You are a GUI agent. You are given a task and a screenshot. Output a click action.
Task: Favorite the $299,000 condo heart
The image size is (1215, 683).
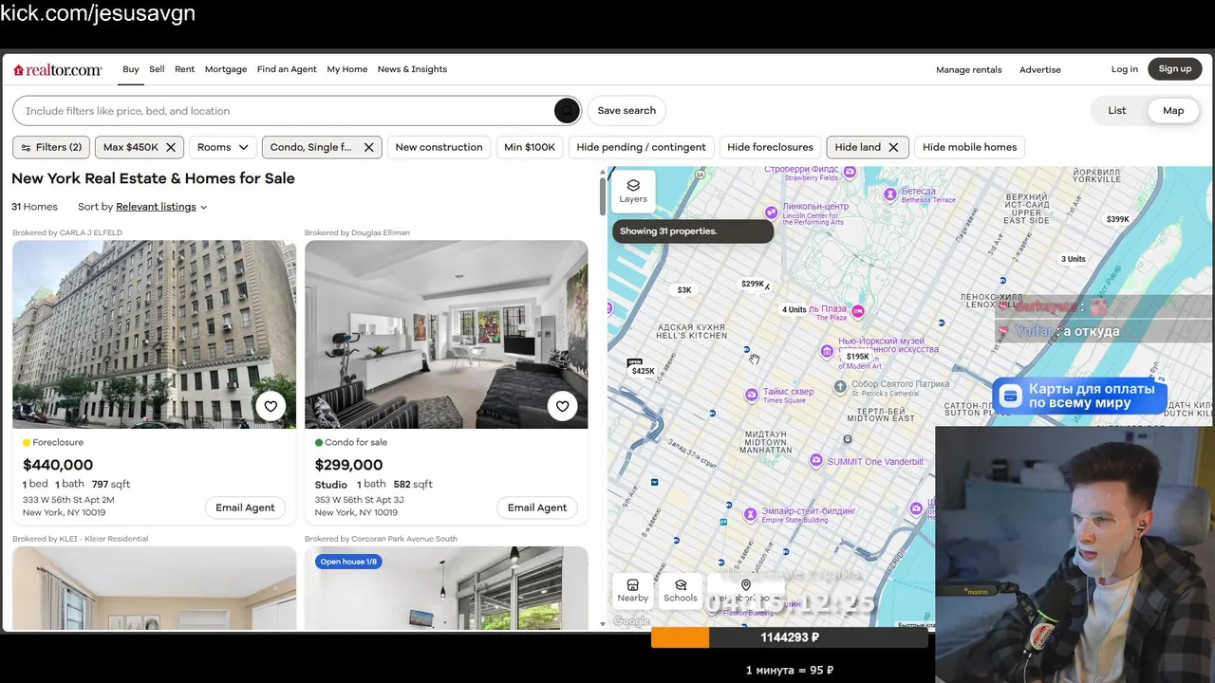click(x=562, y=406)
